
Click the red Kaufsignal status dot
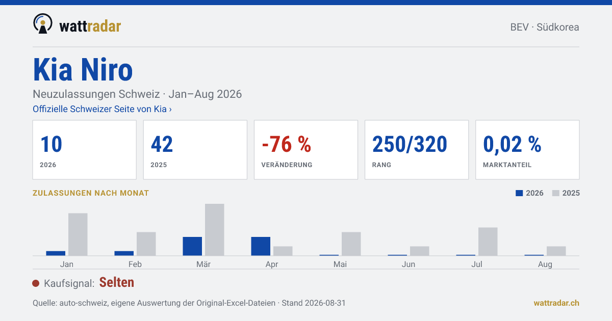(x=36, y=283)
